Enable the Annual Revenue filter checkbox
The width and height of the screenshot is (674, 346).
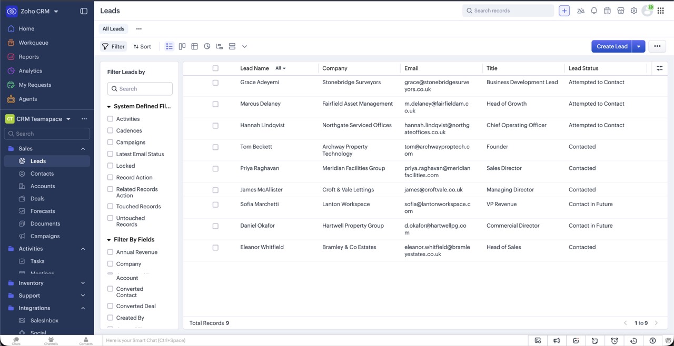[110, 252]
